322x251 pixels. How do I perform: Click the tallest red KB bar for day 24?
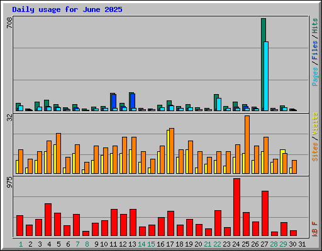pos(236,207)
